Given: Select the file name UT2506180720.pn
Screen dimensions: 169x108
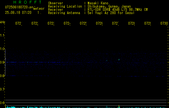Looking at the screenshot, I should point(19,7).
